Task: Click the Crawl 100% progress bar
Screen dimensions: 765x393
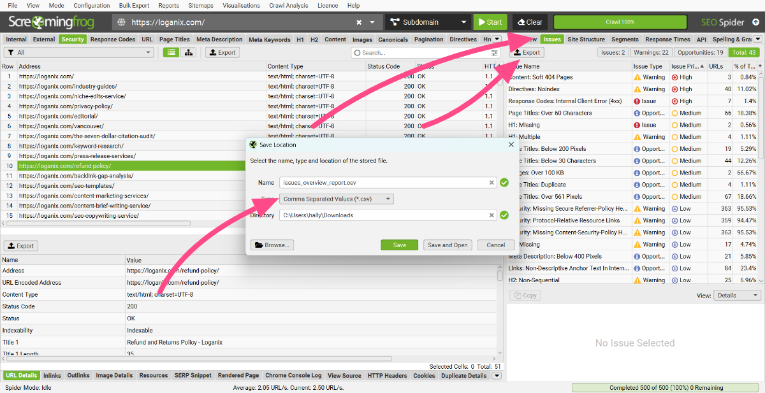Action: click(620, 22)
